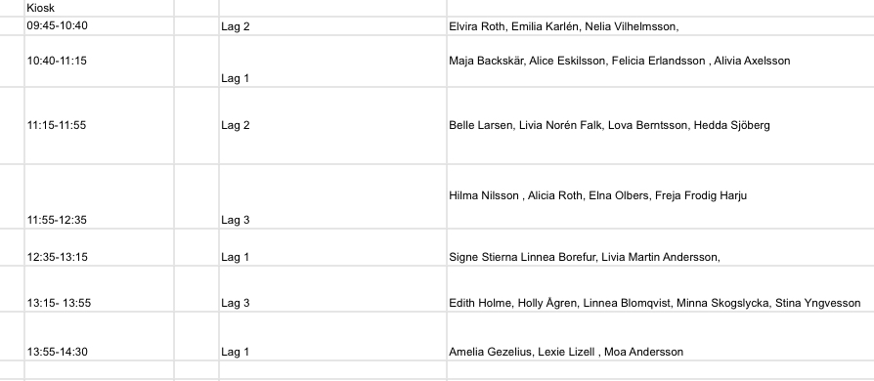This screenshot has height=381, width=874.
Task: Select the Kiosk header cell
Action: click(x=99, y=8)
